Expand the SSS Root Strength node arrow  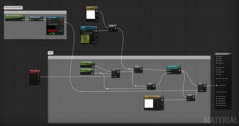coord(93,63)
